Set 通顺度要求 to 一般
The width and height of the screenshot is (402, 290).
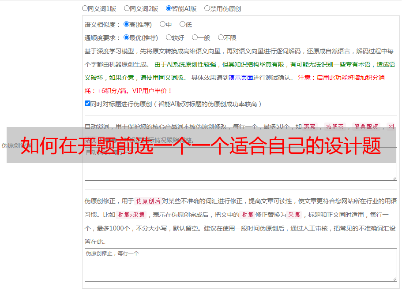195,37
